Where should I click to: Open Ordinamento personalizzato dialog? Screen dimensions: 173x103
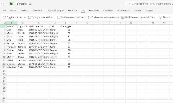138,17
